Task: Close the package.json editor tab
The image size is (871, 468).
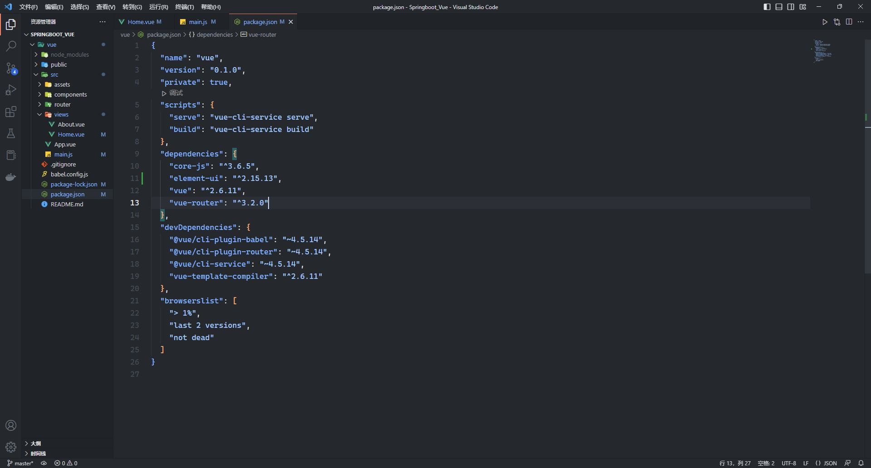Action: [x=291, y=22]
